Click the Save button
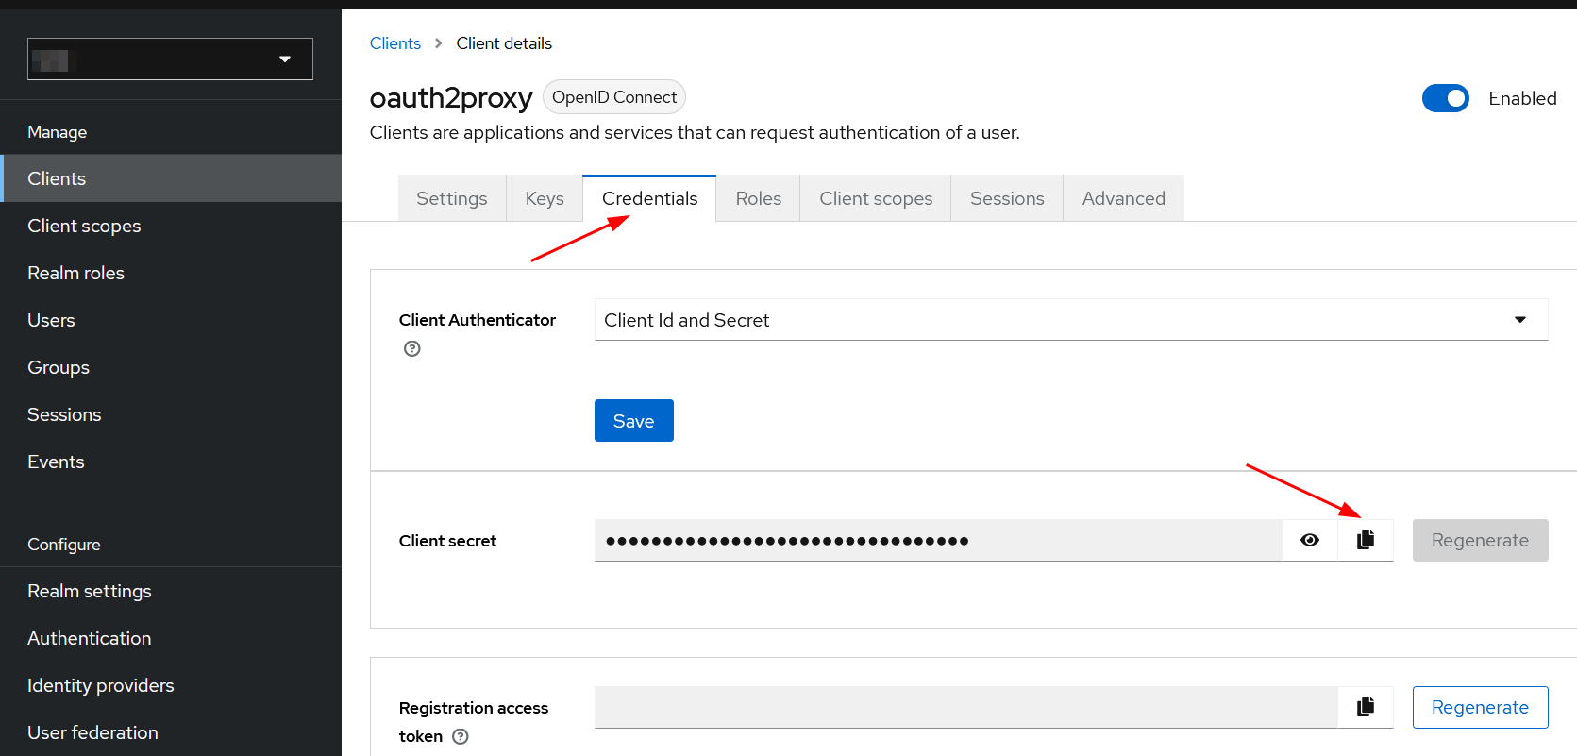The width and height of the screenshot is (1577, 756). pos(634,420)
